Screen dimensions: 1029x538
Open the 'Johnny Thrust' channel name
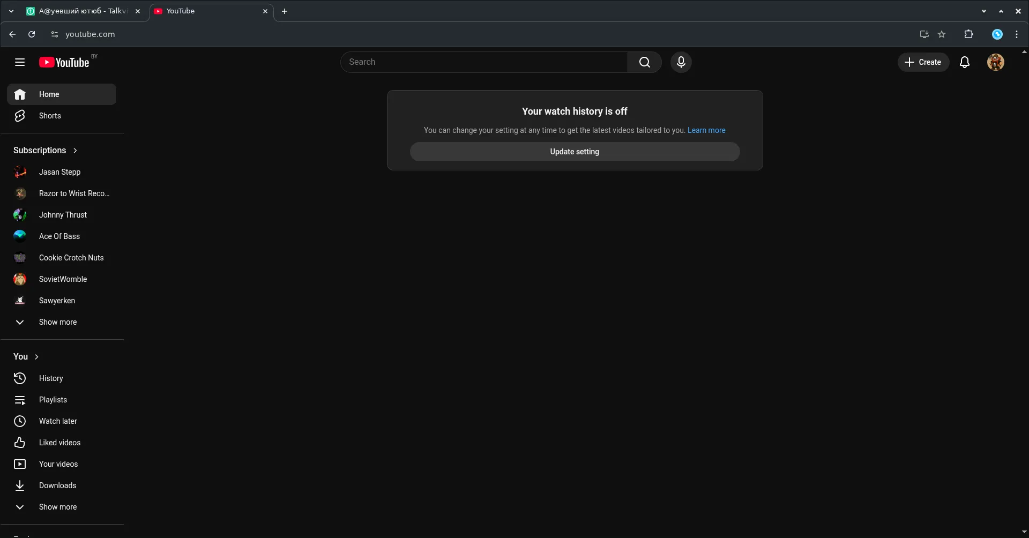[63, 215]
